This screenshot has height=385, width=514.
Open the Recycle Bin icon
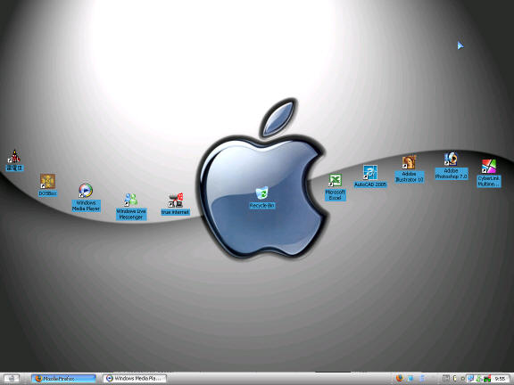point(262,197)
